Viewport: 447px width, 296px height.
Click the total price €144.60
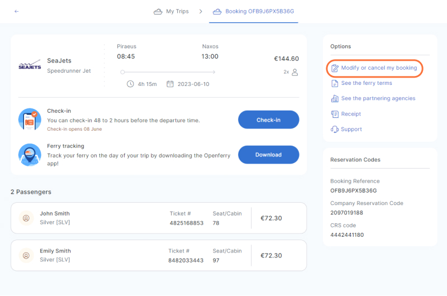[x=287, y=59]
